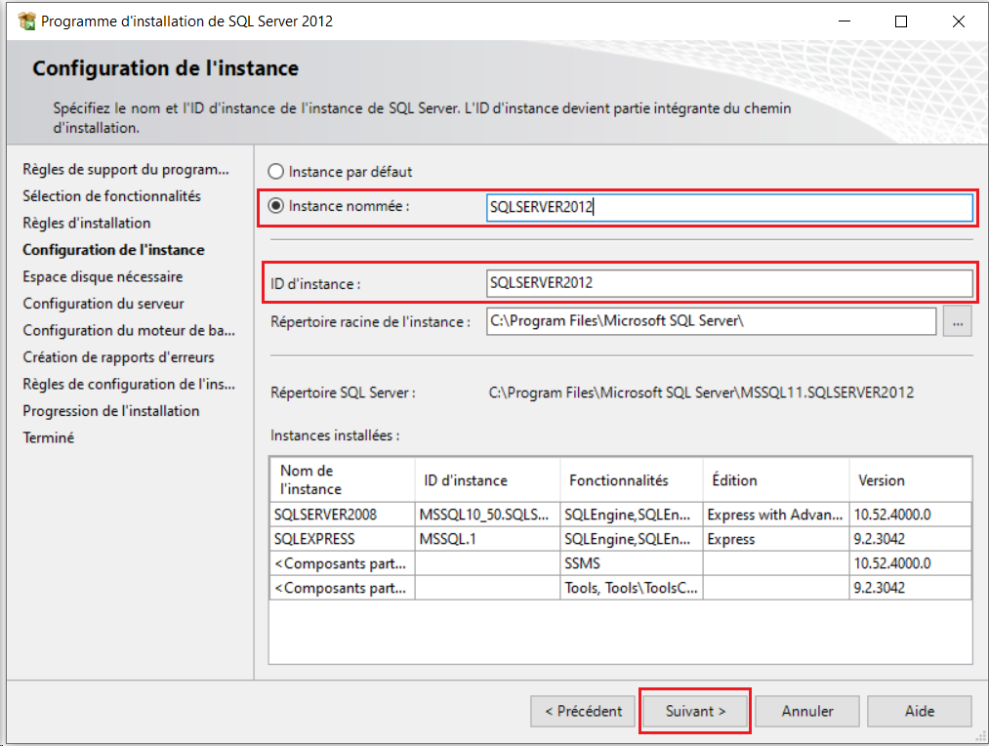
Task: Click the SQLEXPRESS version '9.2.3042' cell
Action: 911,539
